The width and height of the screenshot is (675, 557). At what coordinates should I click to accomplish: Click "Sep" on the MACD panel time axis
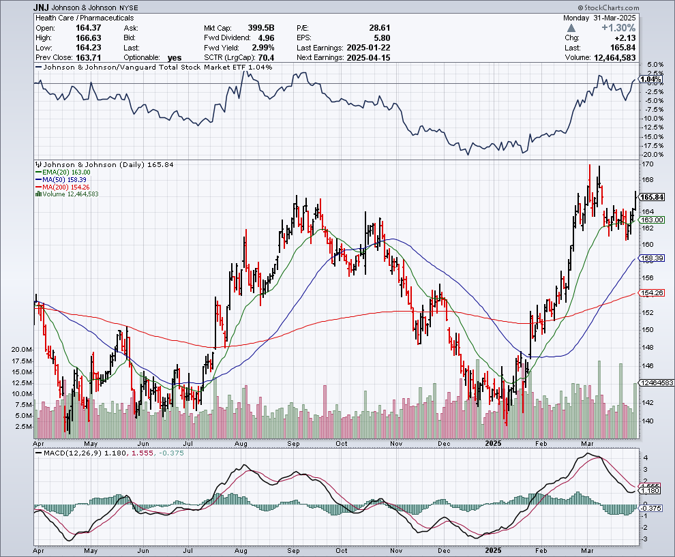(294, 551)
